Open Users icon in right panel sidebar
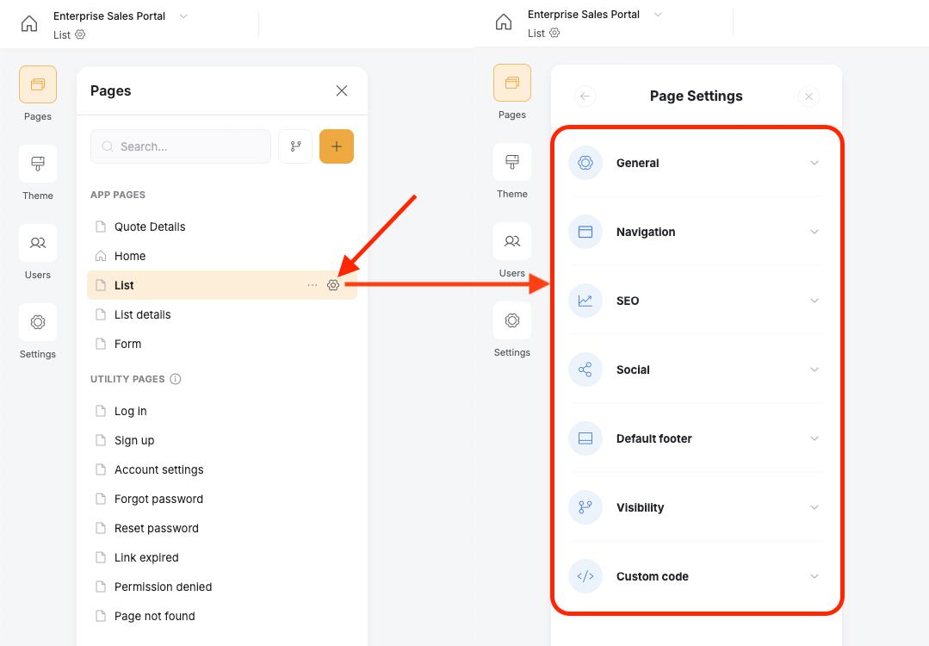This screenshot has height=646, width=929. [512, 240]
